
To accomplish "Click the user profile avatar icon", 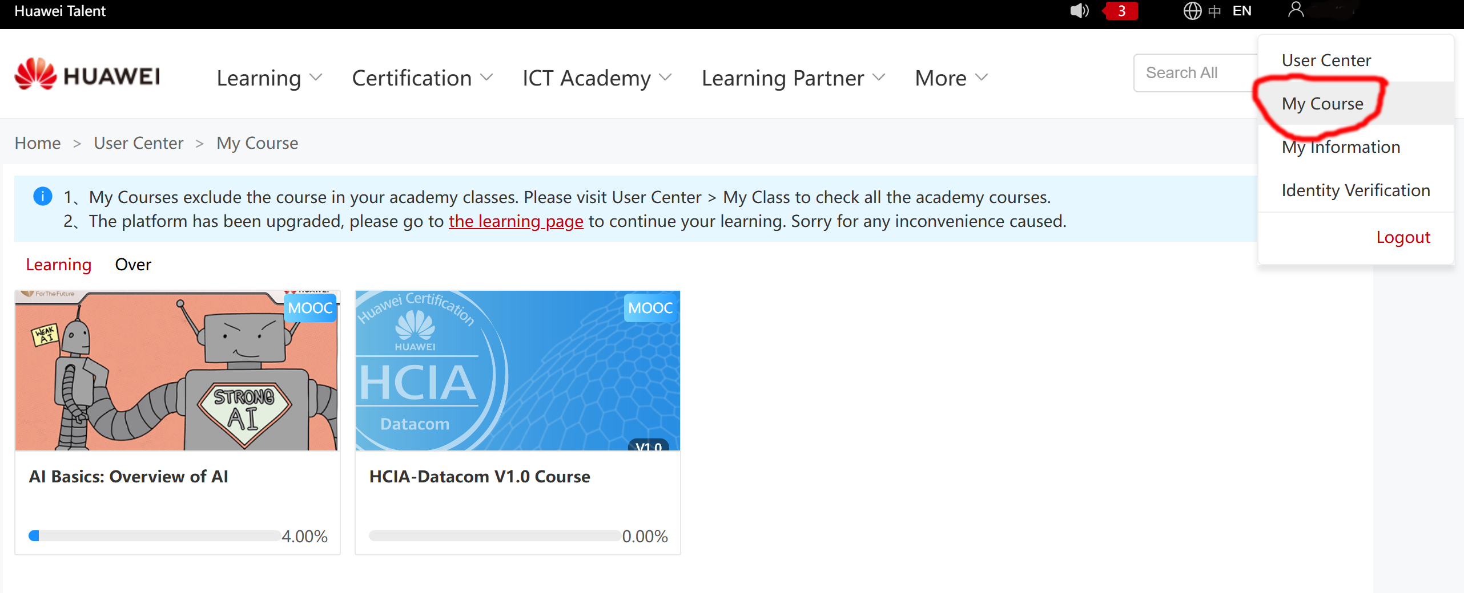I will click(1296, 10).
